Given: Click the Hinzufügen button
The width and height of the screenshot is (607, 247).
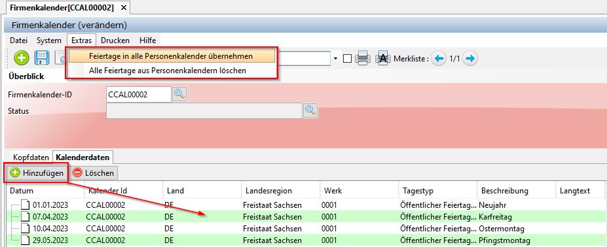Looking at the screenshot, I should click(x=37, y=173).
